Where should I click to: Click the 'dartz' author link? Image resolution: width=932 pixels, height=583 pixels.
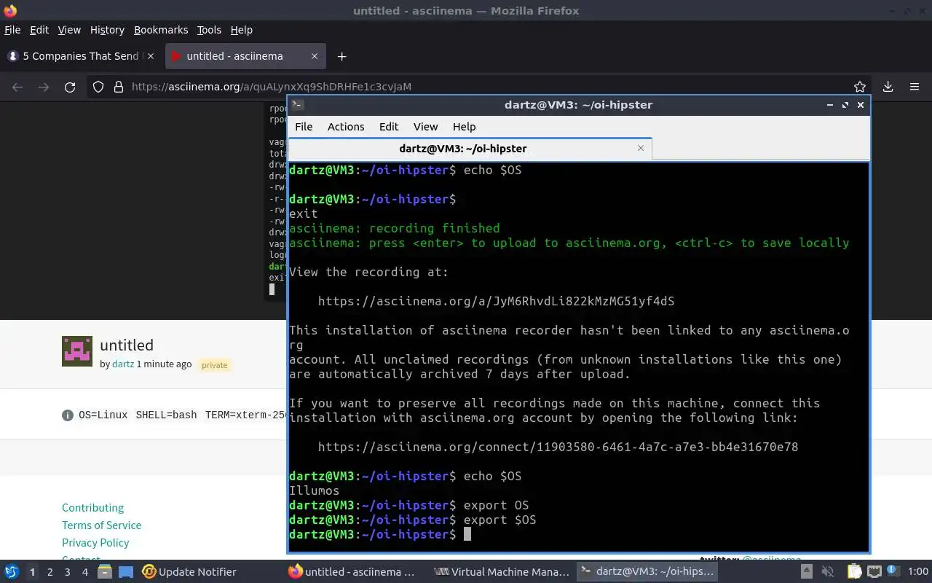[123, 364]
